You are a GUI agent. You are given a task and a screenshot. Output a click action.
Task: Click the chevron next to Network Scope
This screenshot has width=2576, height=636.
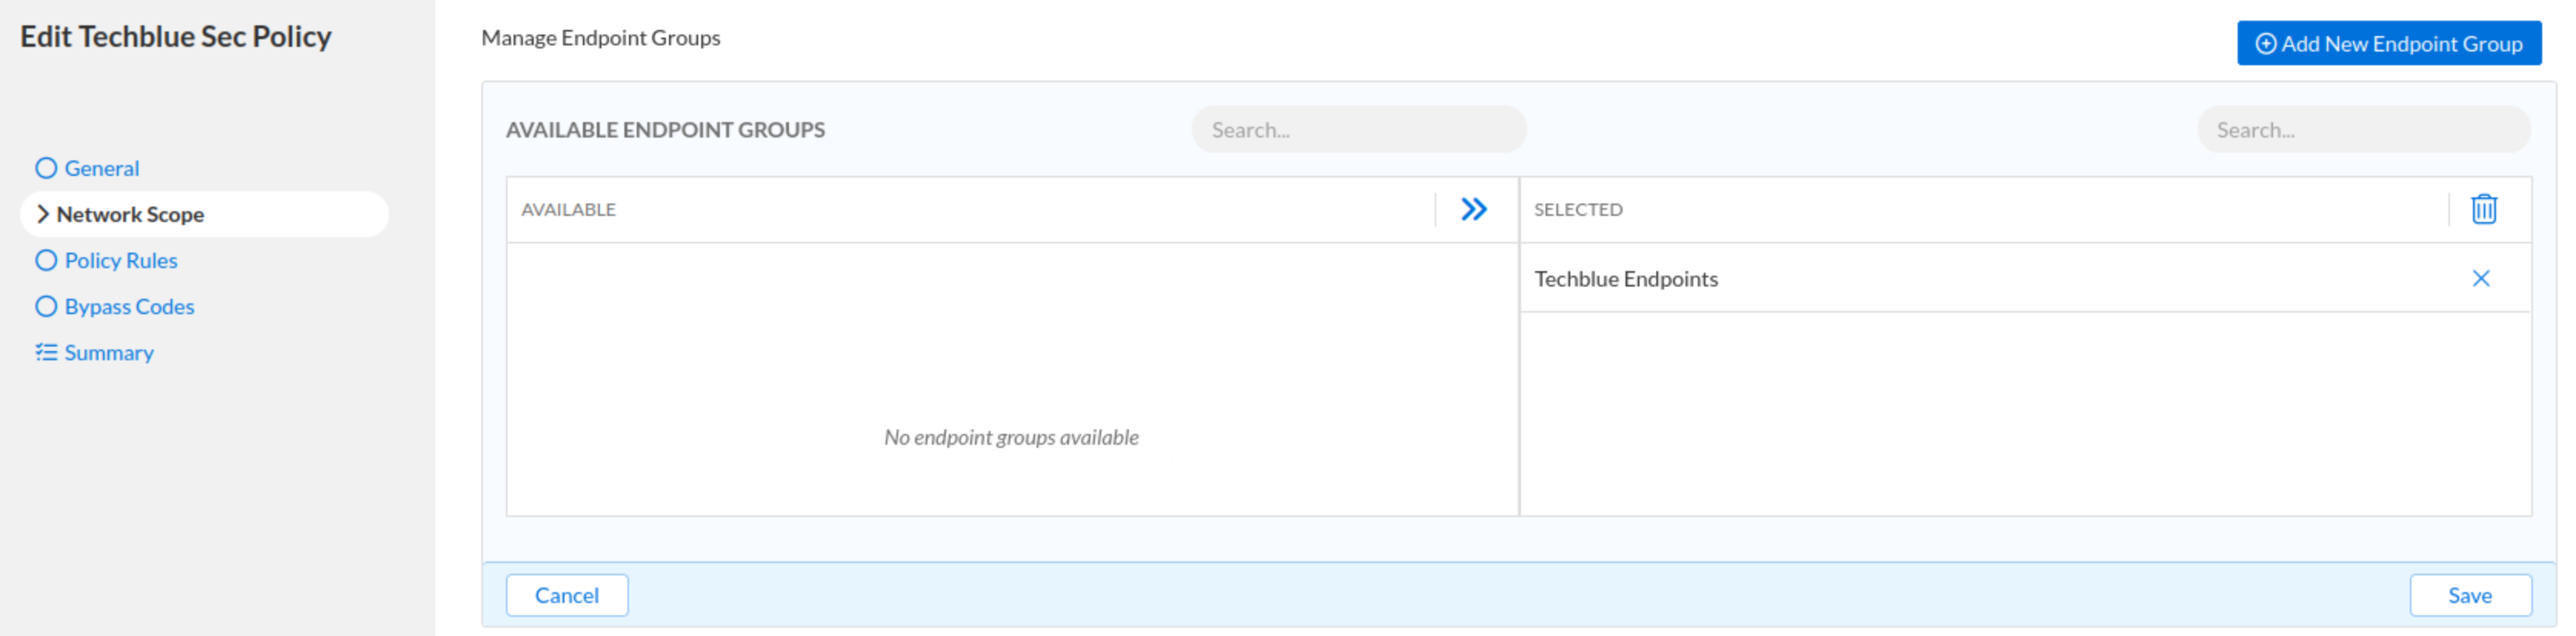[x=42, y=214]
